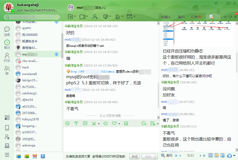Image resolution: width=238 pixels, height=160 pixels.
Task: Click the quick reply chat-arrow icon
Action: 144,124
